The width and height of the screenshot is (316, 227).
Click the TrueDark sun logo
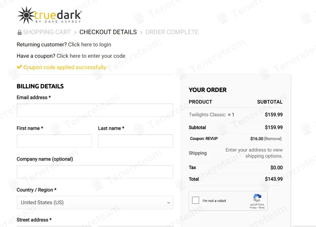click(x=26, y=15)
